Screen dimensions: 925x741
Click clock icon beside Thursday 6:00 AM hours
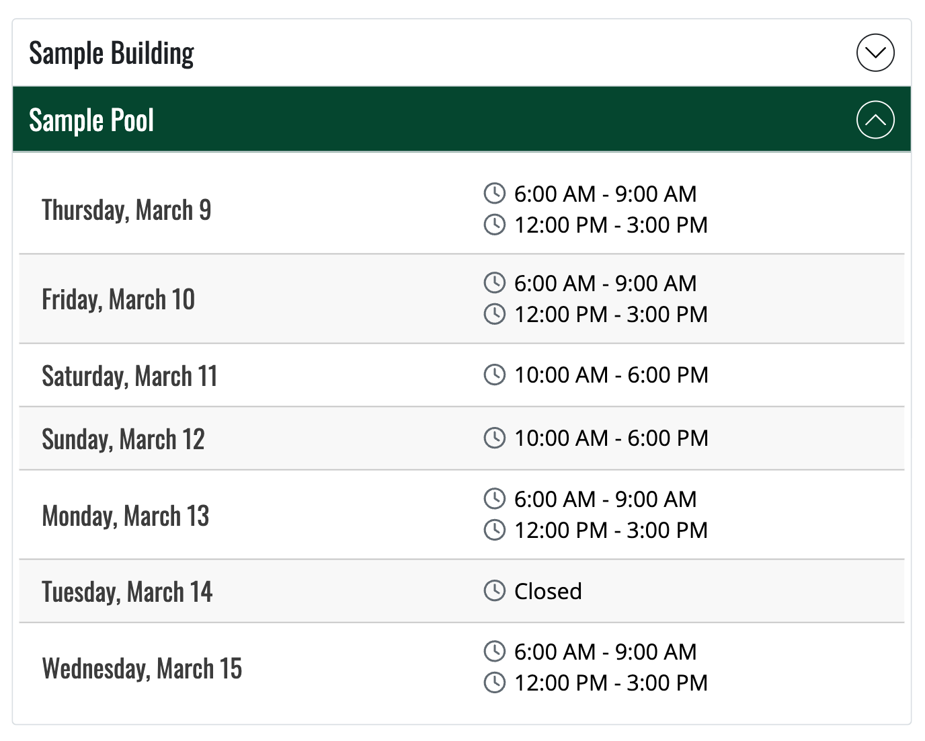tap(494, 194)
